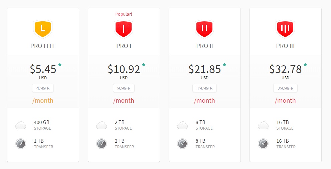Click the Popular! label above PRO I
The image size is (331, 169).
point(124,14)
